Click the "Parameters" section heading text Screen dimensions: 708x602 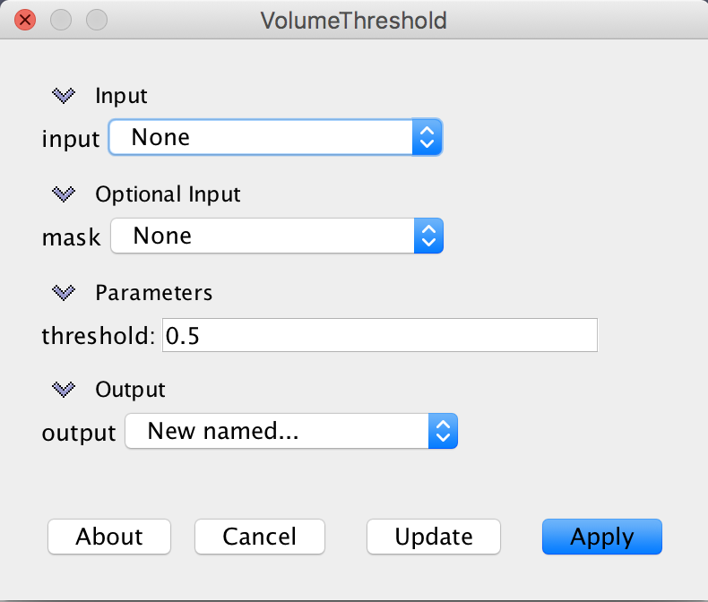(x=154, y=292)
